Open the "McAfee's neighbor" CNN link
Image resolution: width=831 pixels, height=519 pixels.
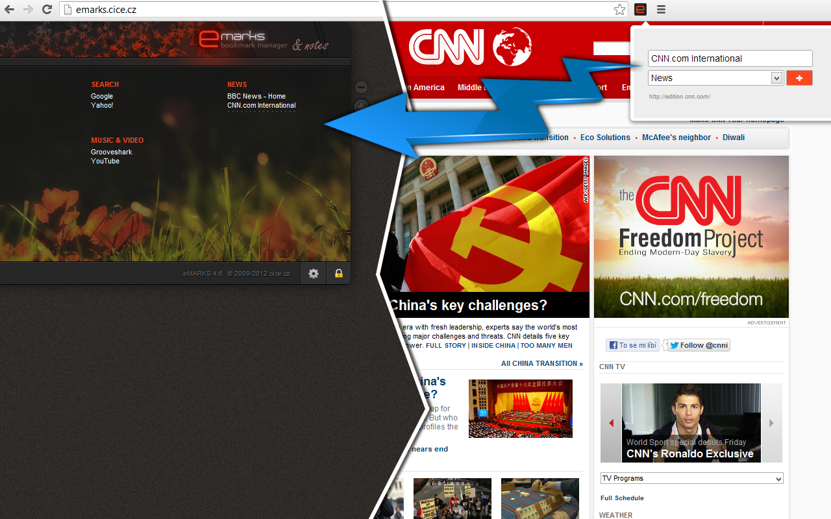point(676,138)
